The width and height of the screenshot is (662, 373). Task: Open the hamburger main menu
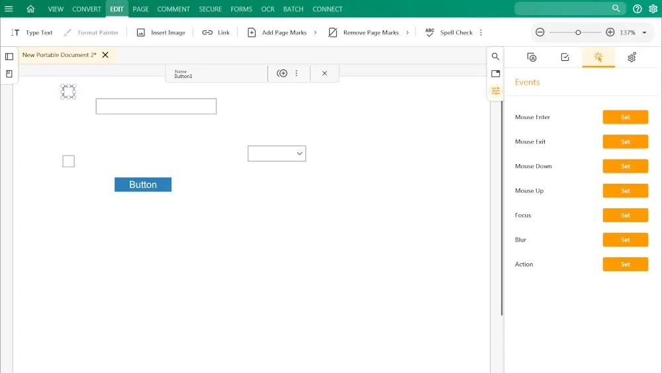tap(9, 9)
